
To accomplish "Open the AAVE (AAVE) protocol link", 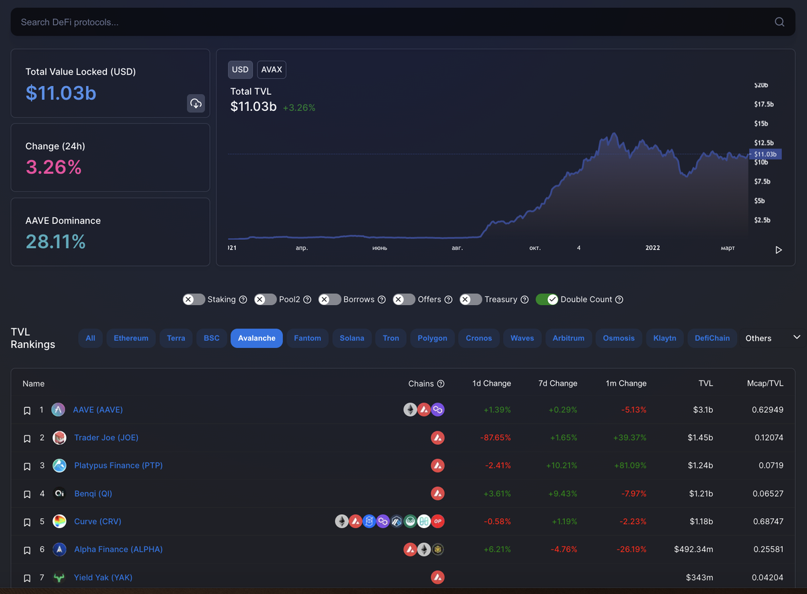I will 98,410.
